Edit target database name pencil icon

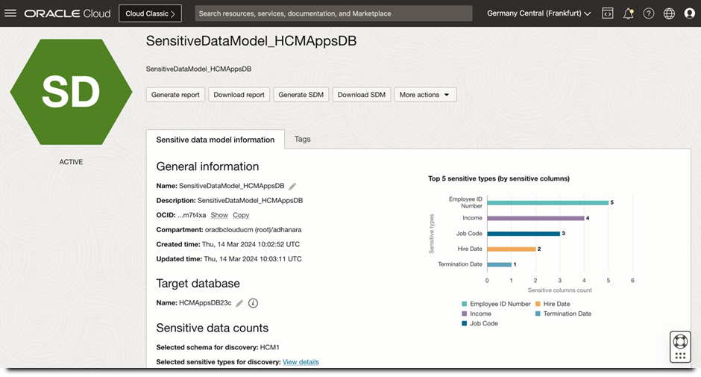(x=239, y=303)
